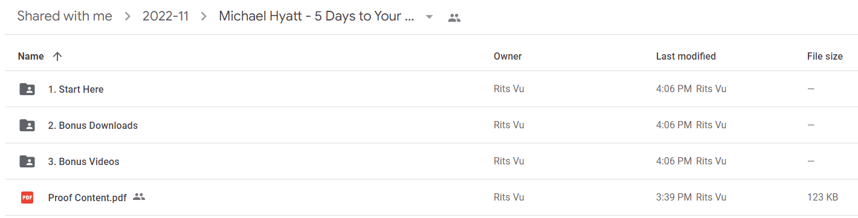Click the File size column header
The height and width of the screenshot is (218, 858).
pos(825,56)
